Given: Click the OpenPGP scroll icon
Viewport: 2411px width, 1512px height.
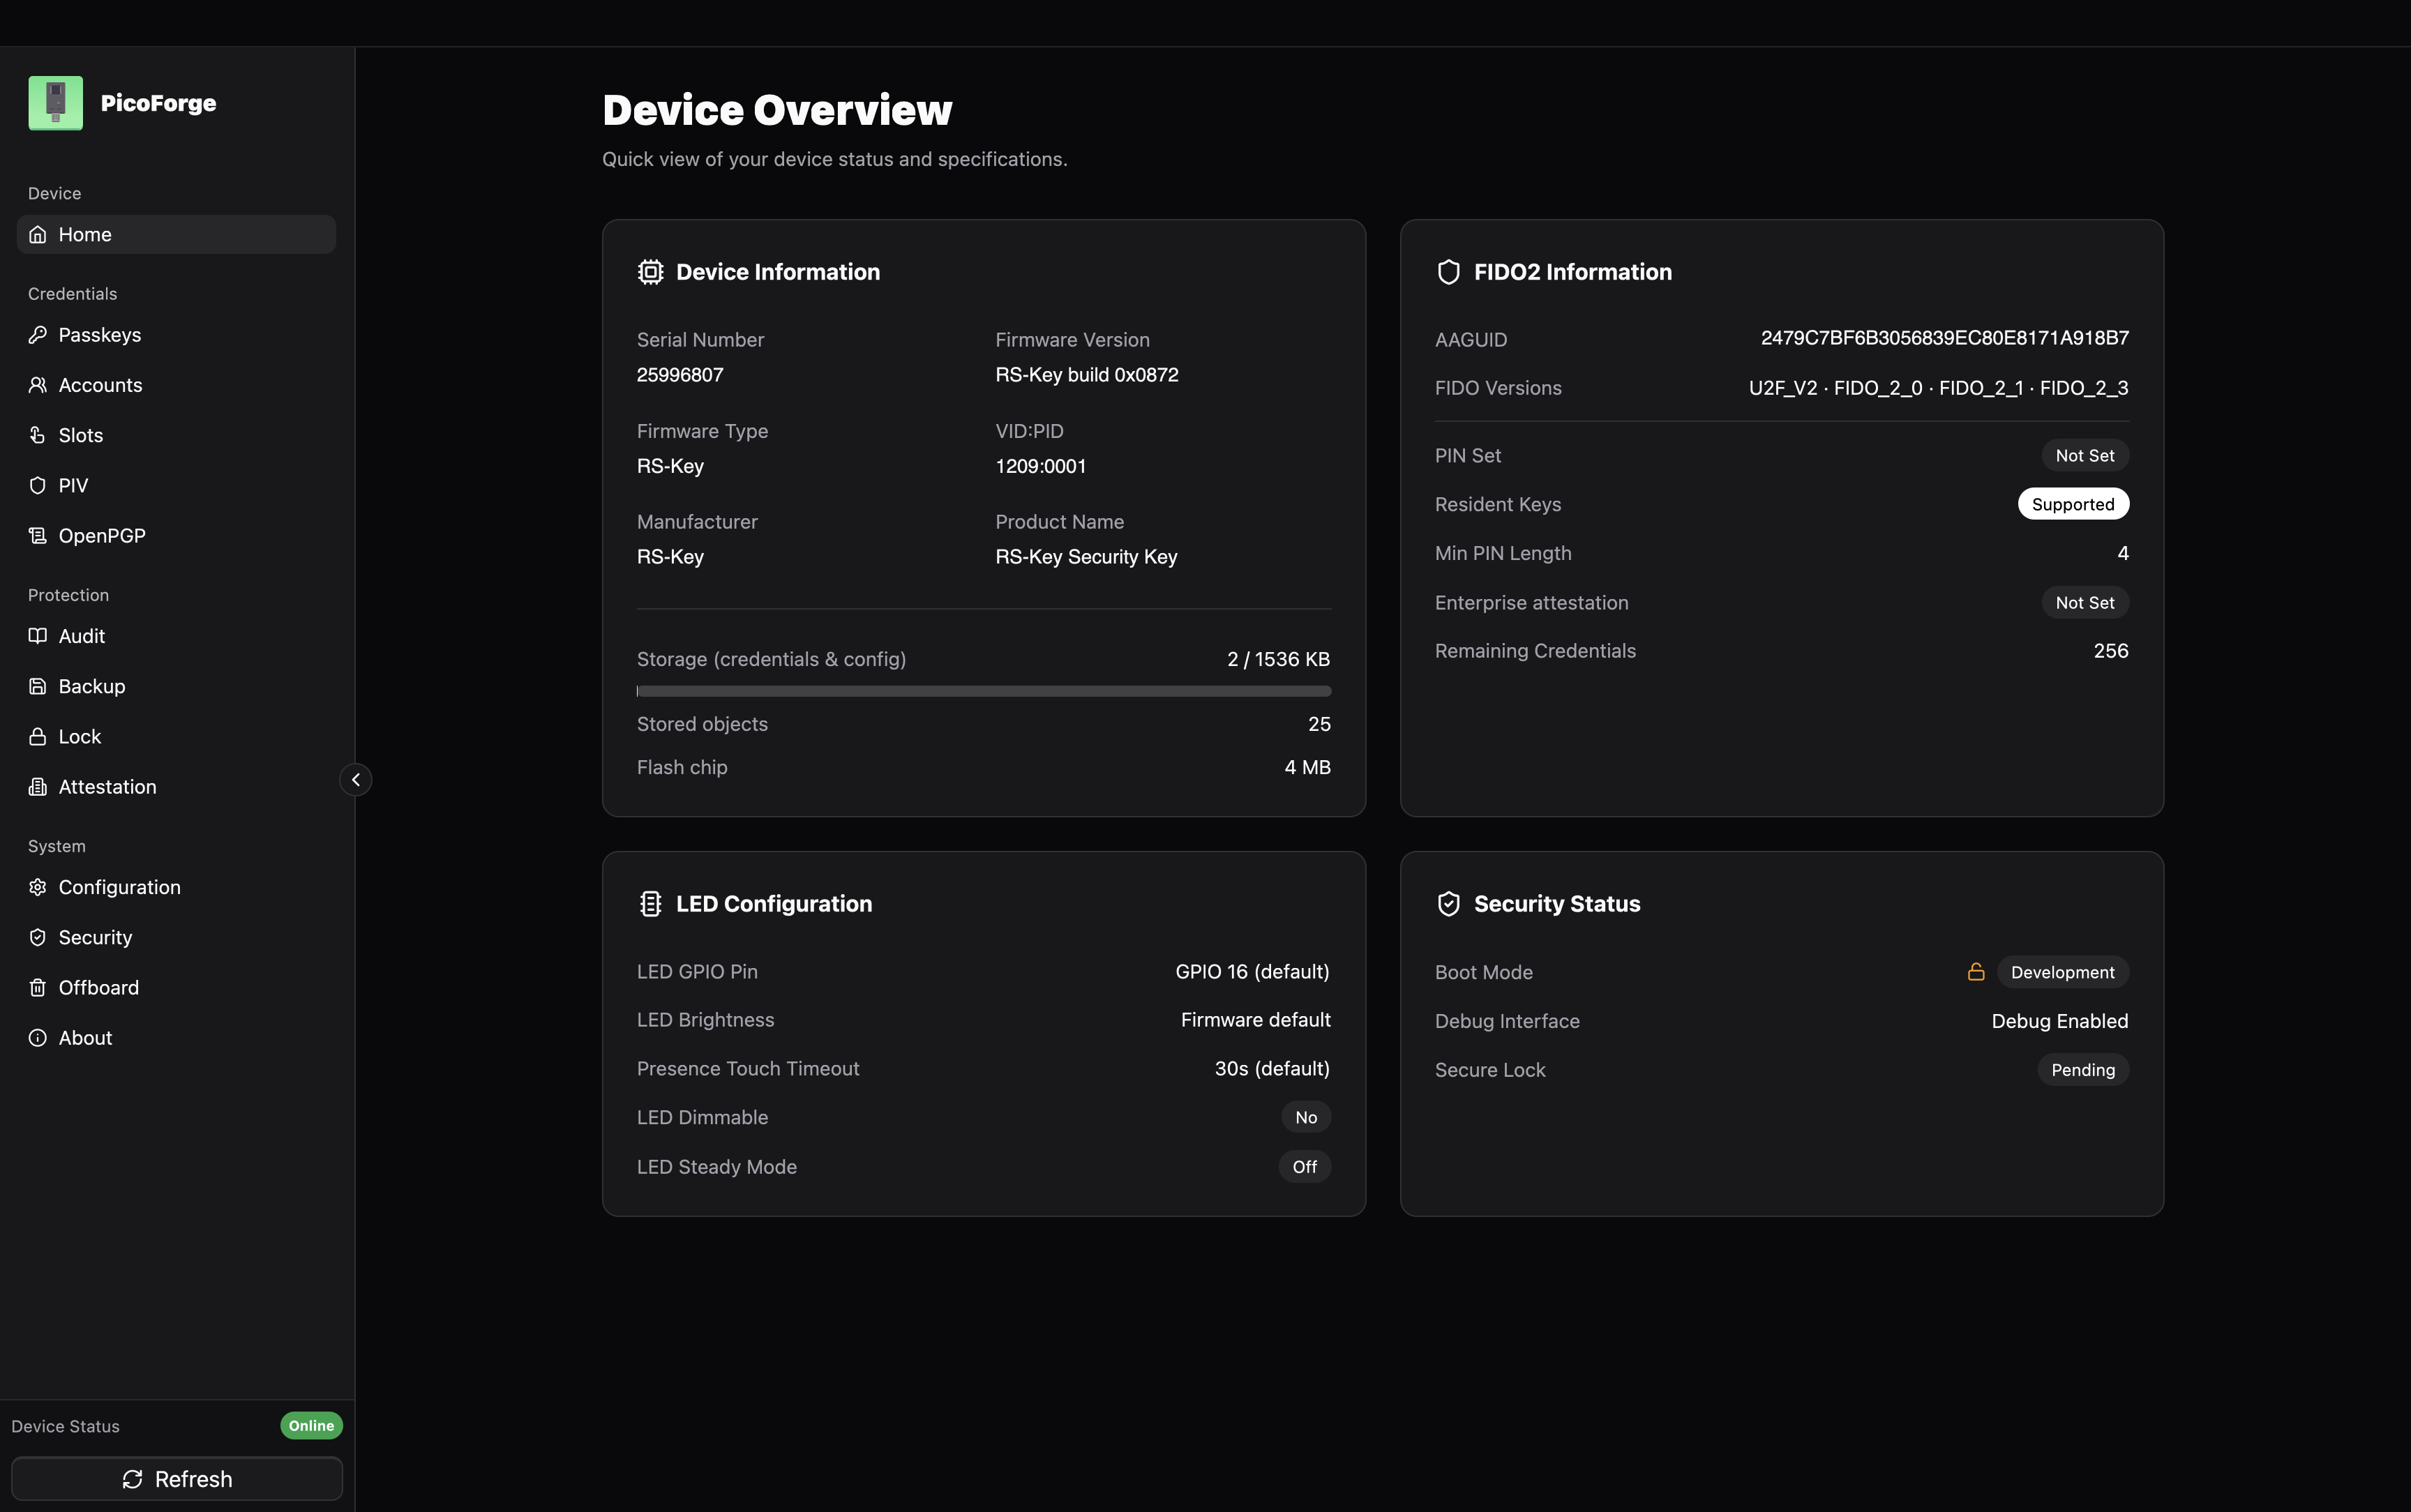Looking at the screenshot, I should click(38, 535).
